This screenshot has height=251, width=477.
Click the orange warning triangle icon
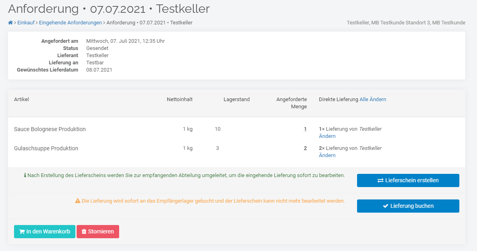[77, 201]
